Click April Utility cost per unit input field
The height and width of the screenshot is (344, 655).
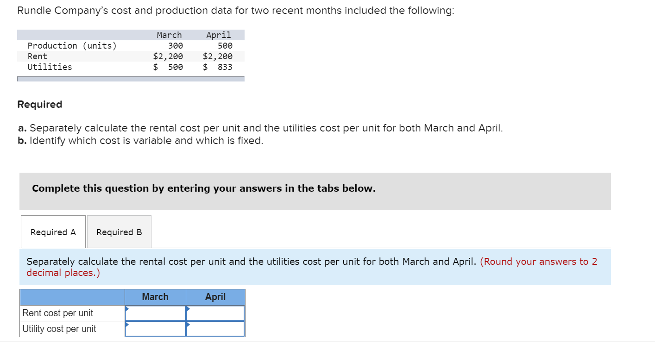click(215, 329)
